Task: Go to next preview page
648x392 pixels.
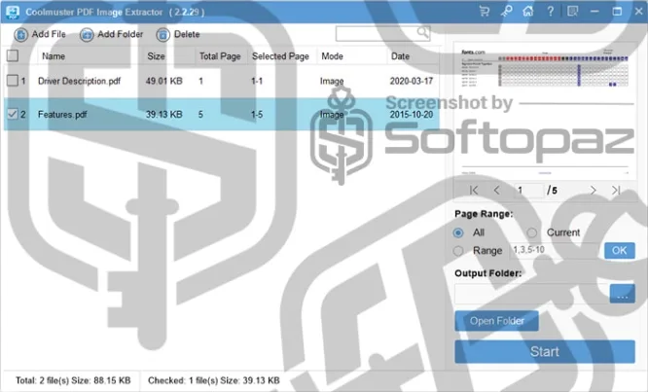Action: [x=594, y=190]
